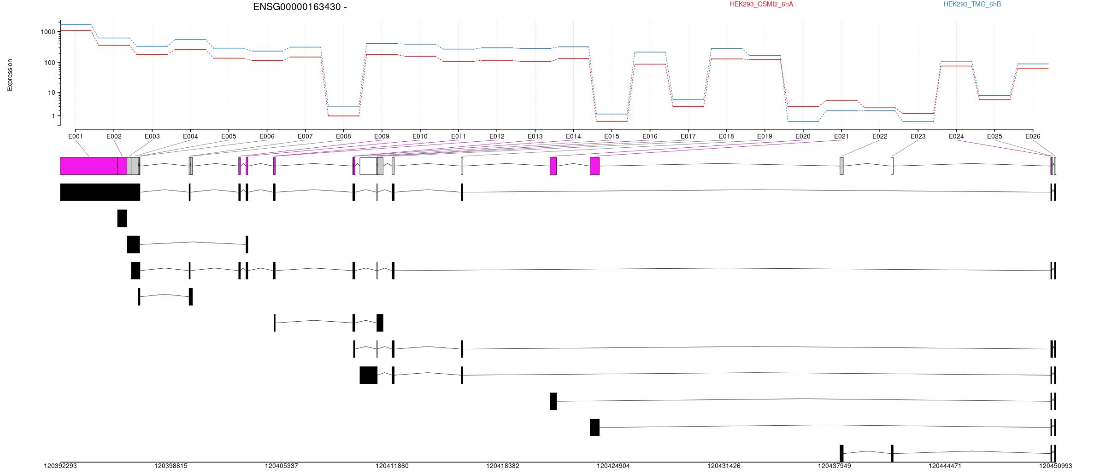Viewport: 1106px width, 474px height.
Task: Click the Expression y-axis label
Action: 10,75
